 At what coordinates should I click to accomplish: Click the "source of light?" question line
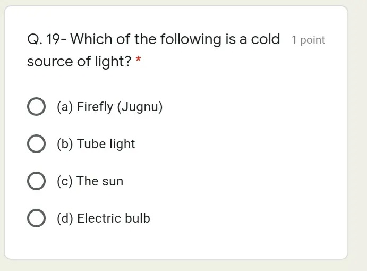[79, 62]
